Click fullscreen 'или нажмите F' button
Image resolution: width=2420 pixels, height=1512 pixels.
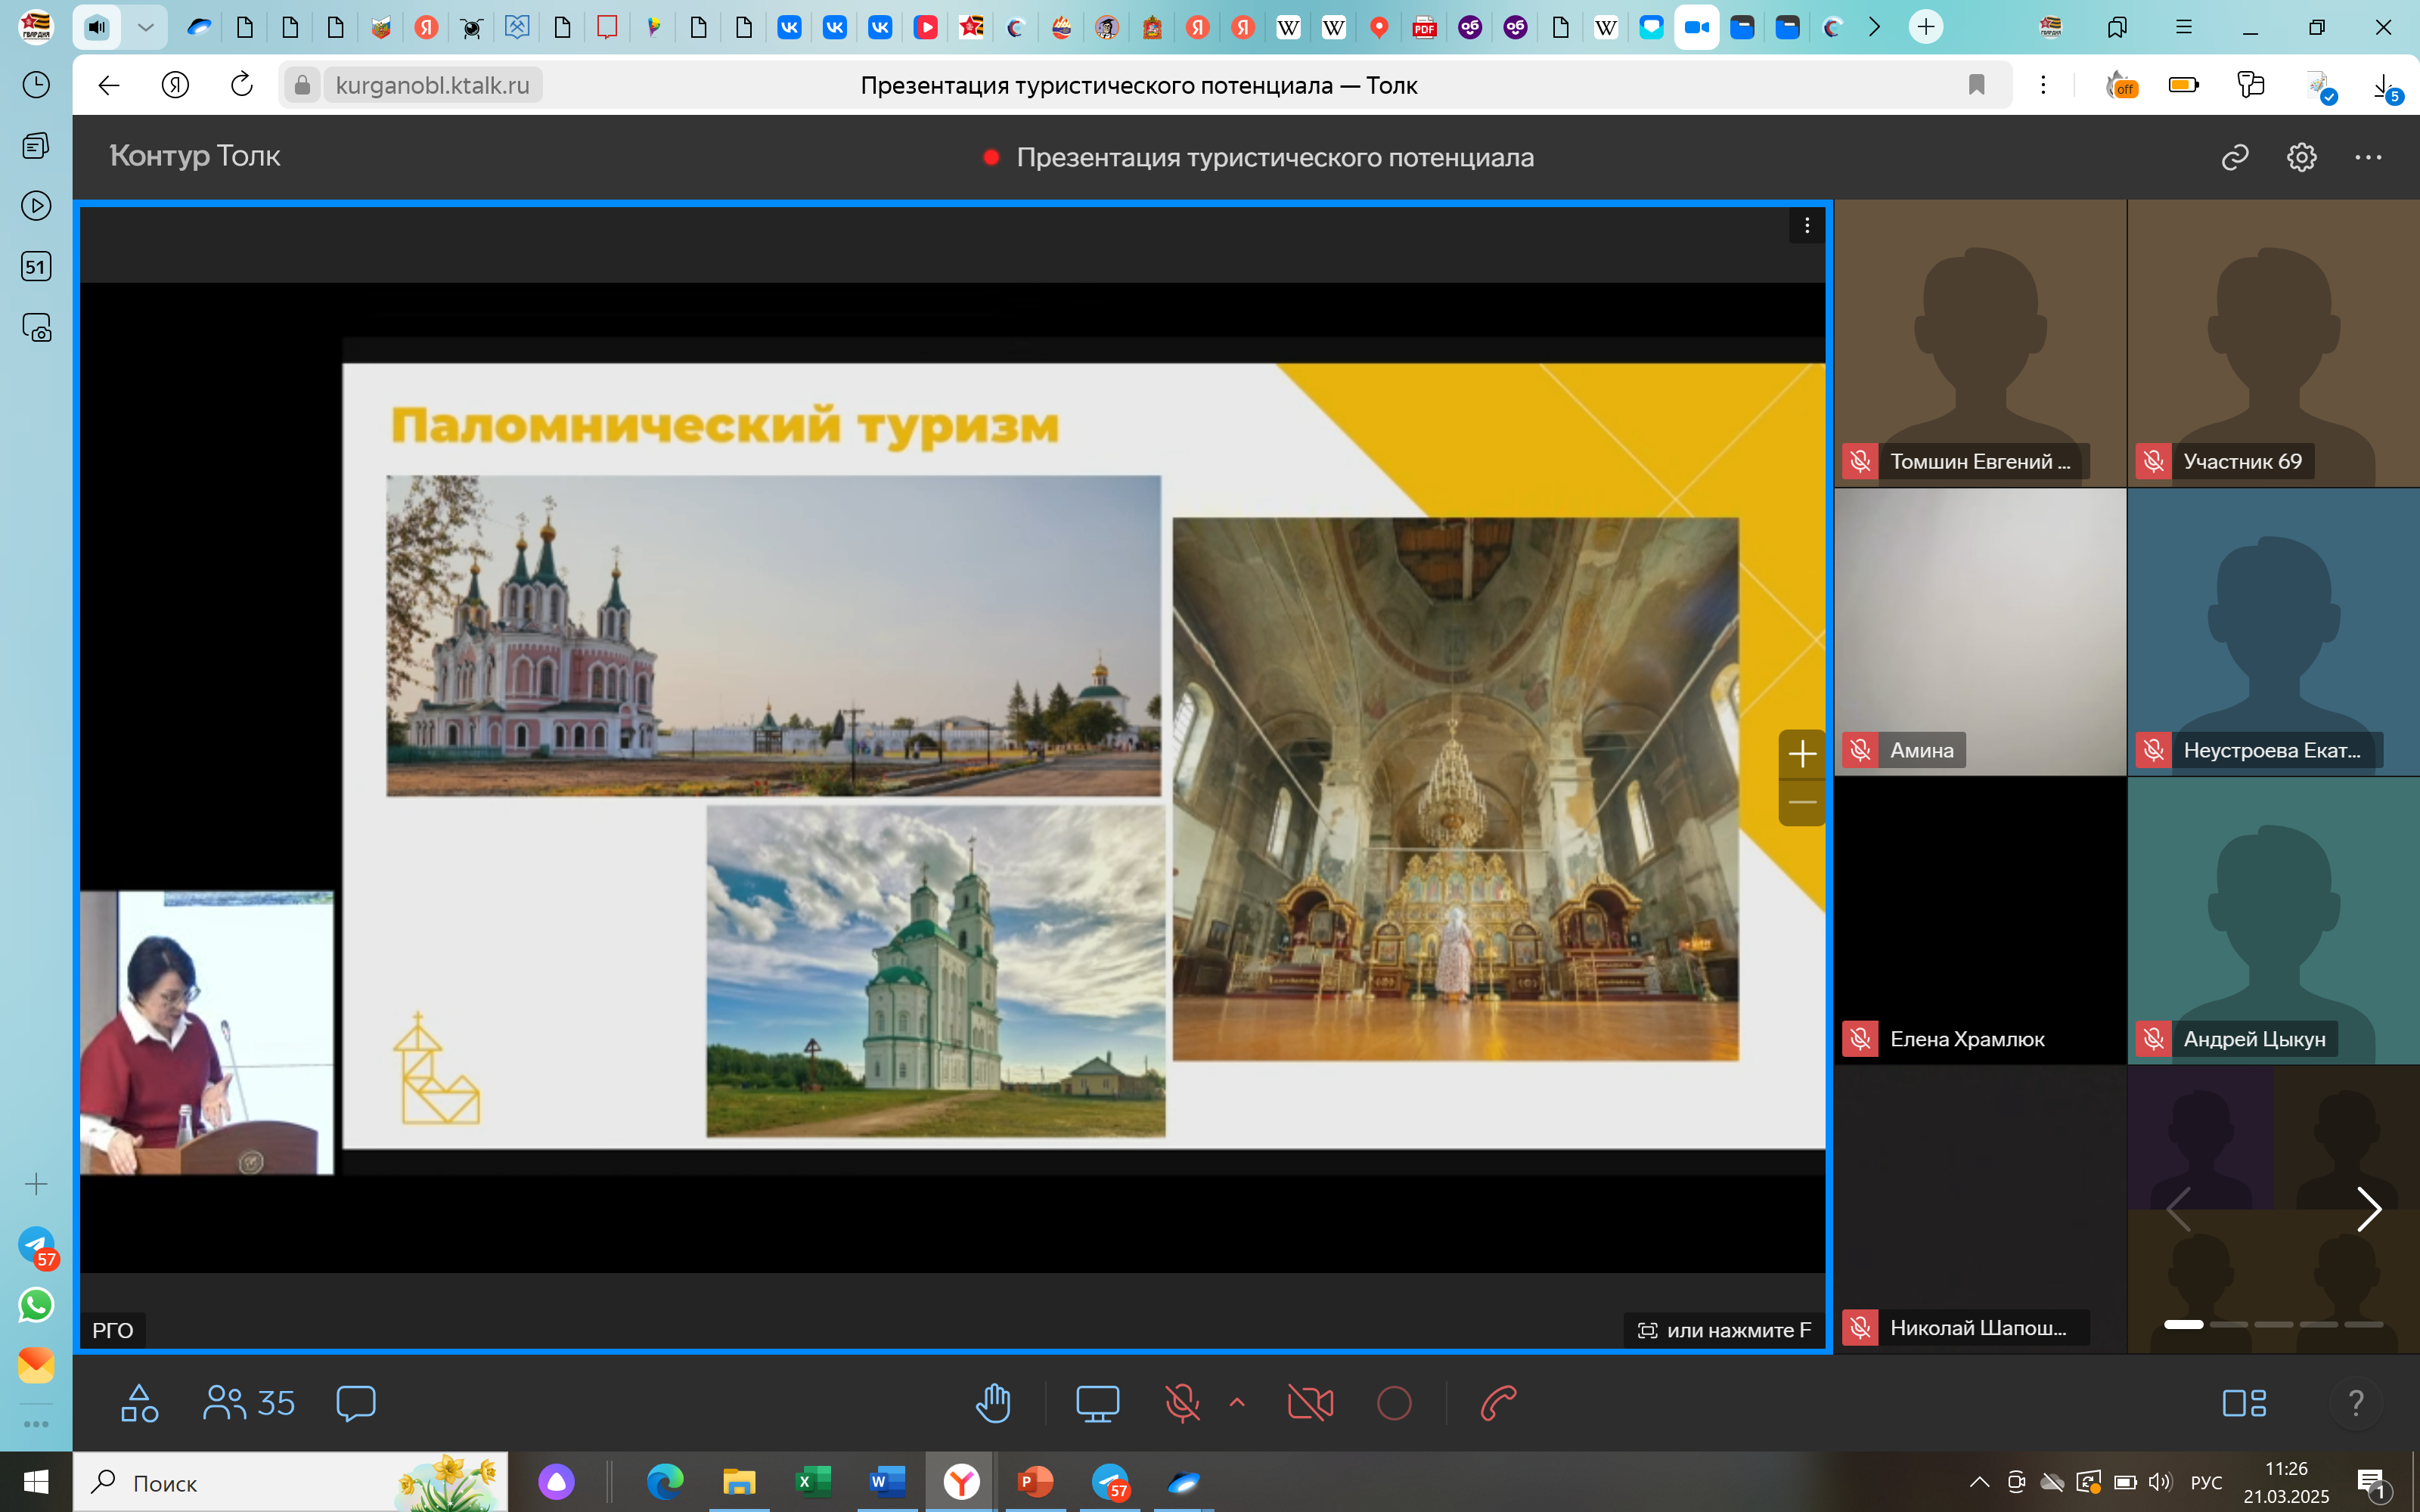point(1724,1330)
